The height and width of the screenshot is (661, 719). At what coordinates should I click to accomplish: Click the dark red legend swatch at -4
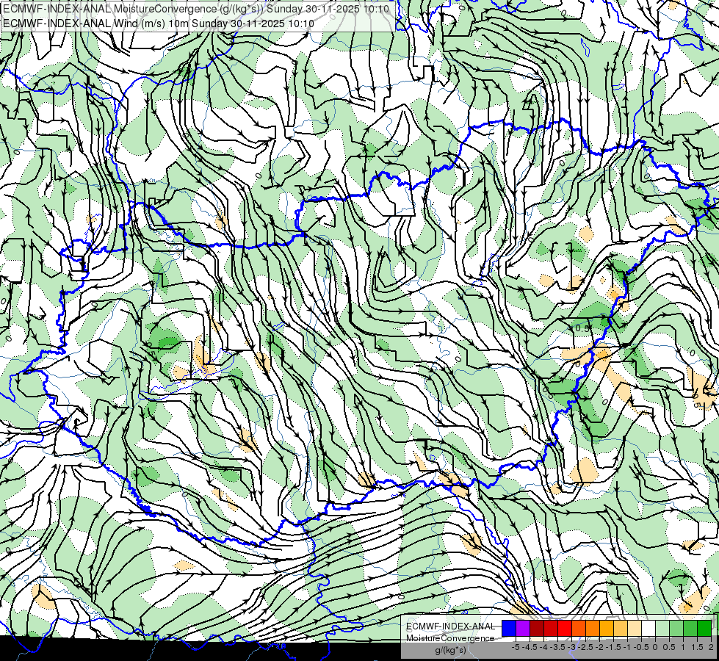[537, 629]
